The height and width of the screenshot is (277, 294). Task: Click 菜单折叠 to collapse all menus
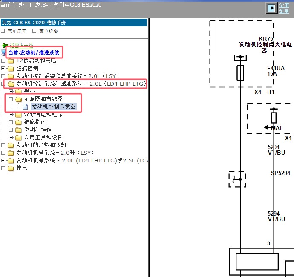[x=48, y=31]
